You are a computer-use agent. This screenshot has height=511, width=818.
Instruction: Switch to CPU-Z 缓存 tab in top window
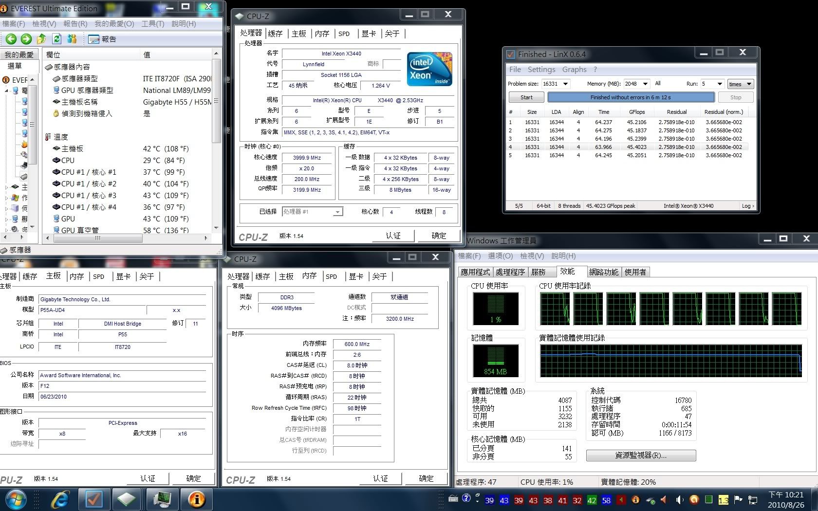tap(275, 34)
